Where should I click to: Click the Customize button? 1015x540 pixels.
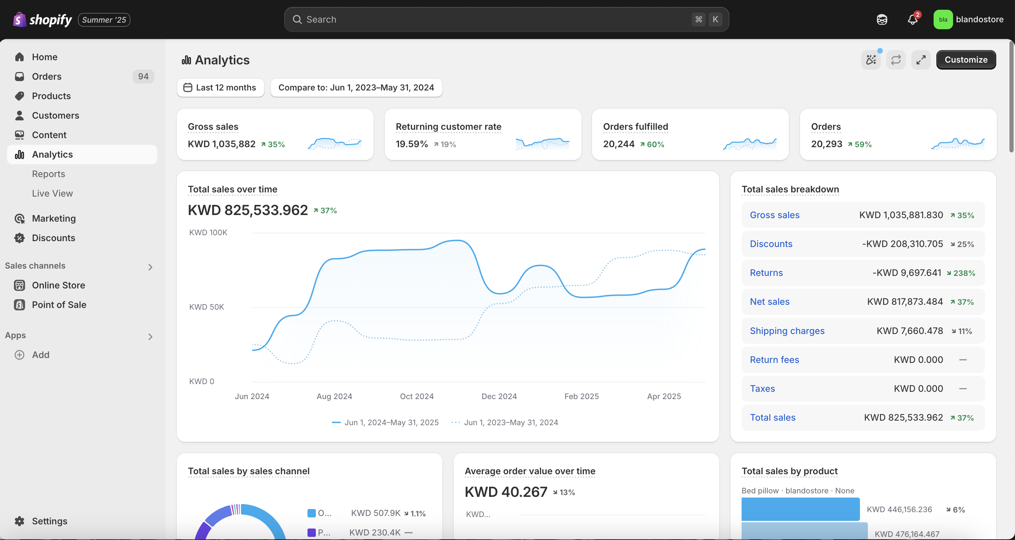pos(966,60)
